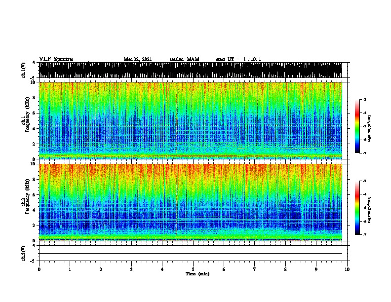Click the ch.2 spectrogram color bar

tap(357, 208)
